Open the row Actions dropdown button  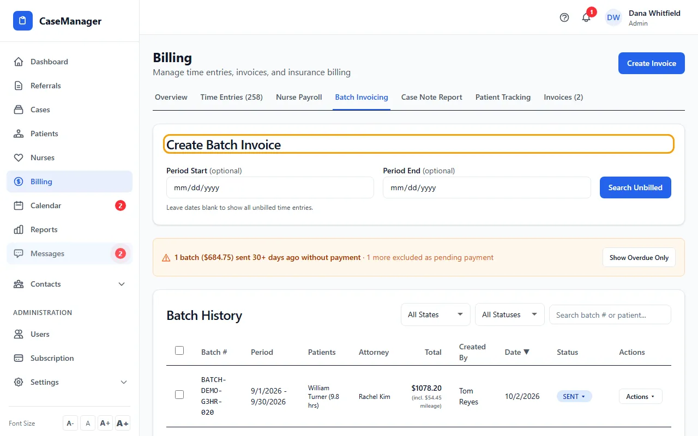(x=641, y=396)
